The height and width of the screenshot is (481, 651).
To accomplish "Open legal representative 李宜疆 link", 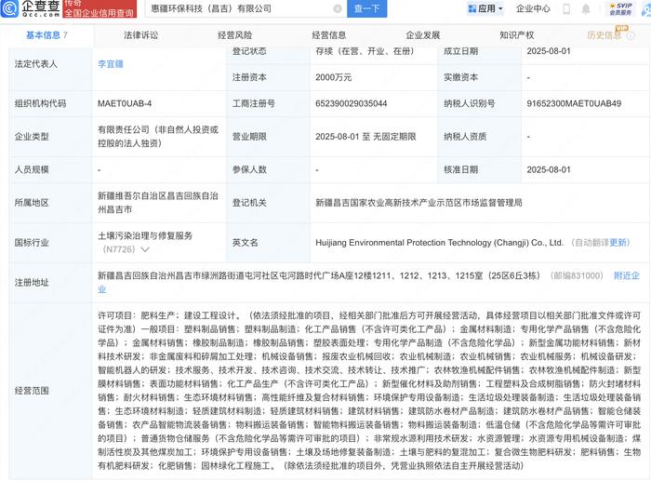I will click(111, 64).
